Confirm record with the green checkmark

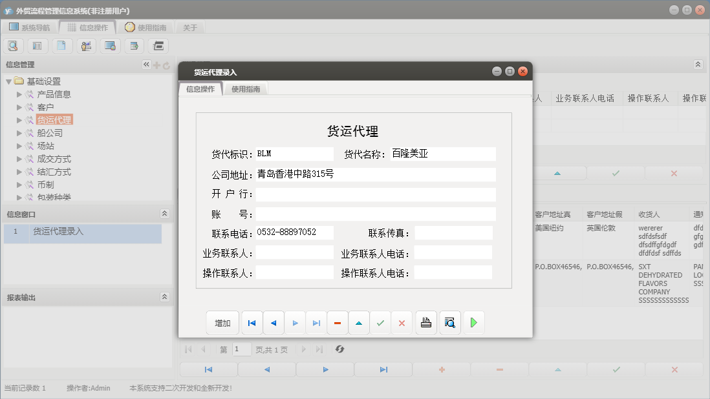pos(380,322)
